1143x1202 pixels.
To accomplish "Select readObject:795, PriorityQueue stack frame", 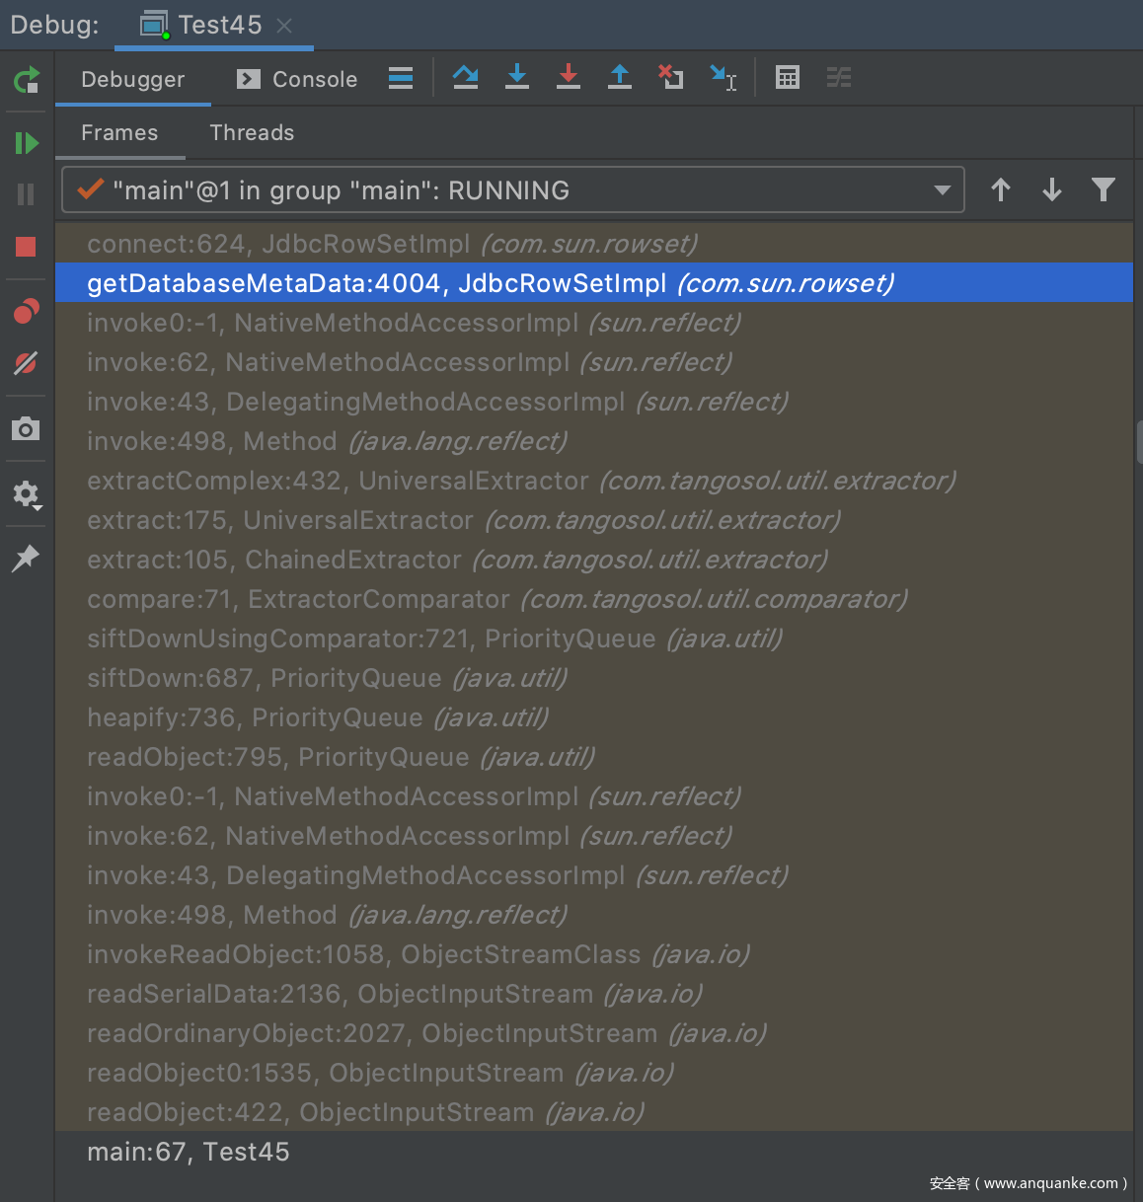I will (x=341, y=757).
